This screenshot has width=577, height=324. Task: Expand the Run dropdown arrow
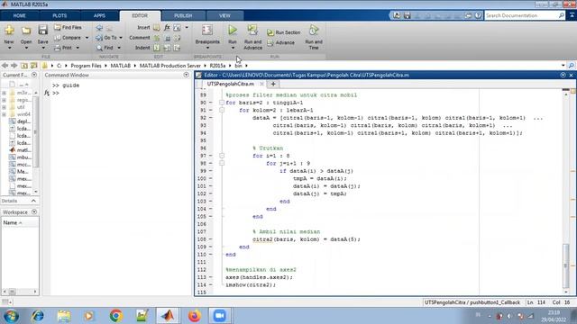[x=233, y=48]
